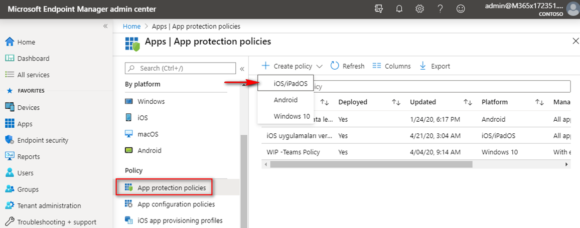This screenshot has height=228, width=580.
Task: Open the admin account avatar
Action: pyautogui.click(x=573, y=9)
